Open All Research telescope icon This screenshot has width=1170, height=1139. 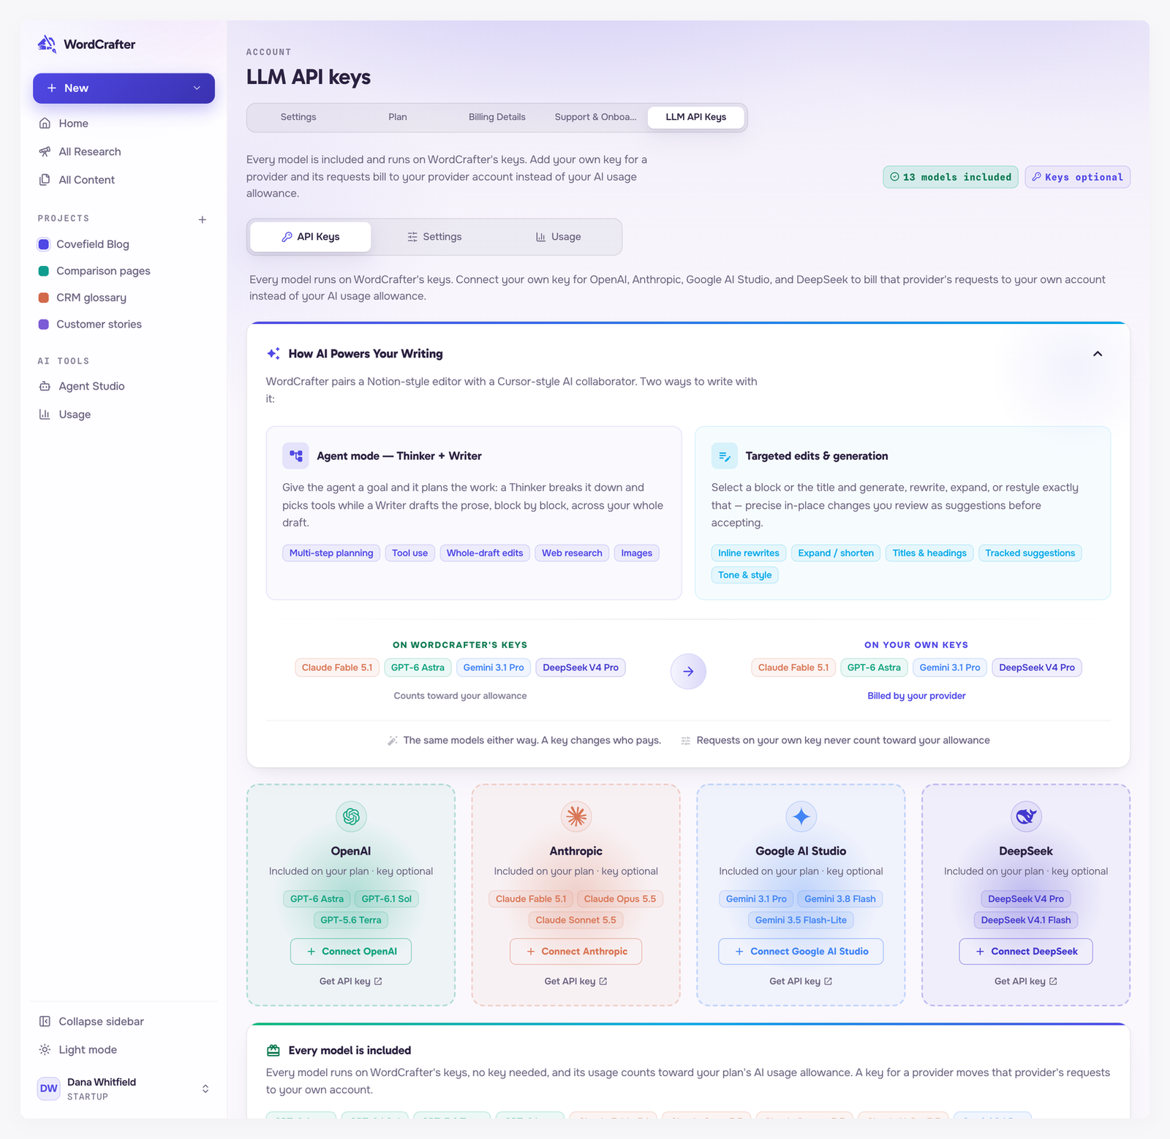tap(45, 151)
